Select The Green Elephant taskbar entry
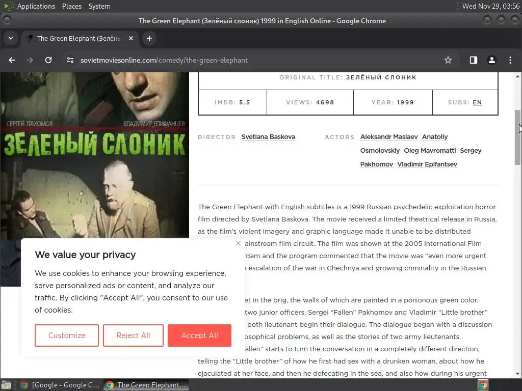The image size is (522, 391). tap(146, 385)
